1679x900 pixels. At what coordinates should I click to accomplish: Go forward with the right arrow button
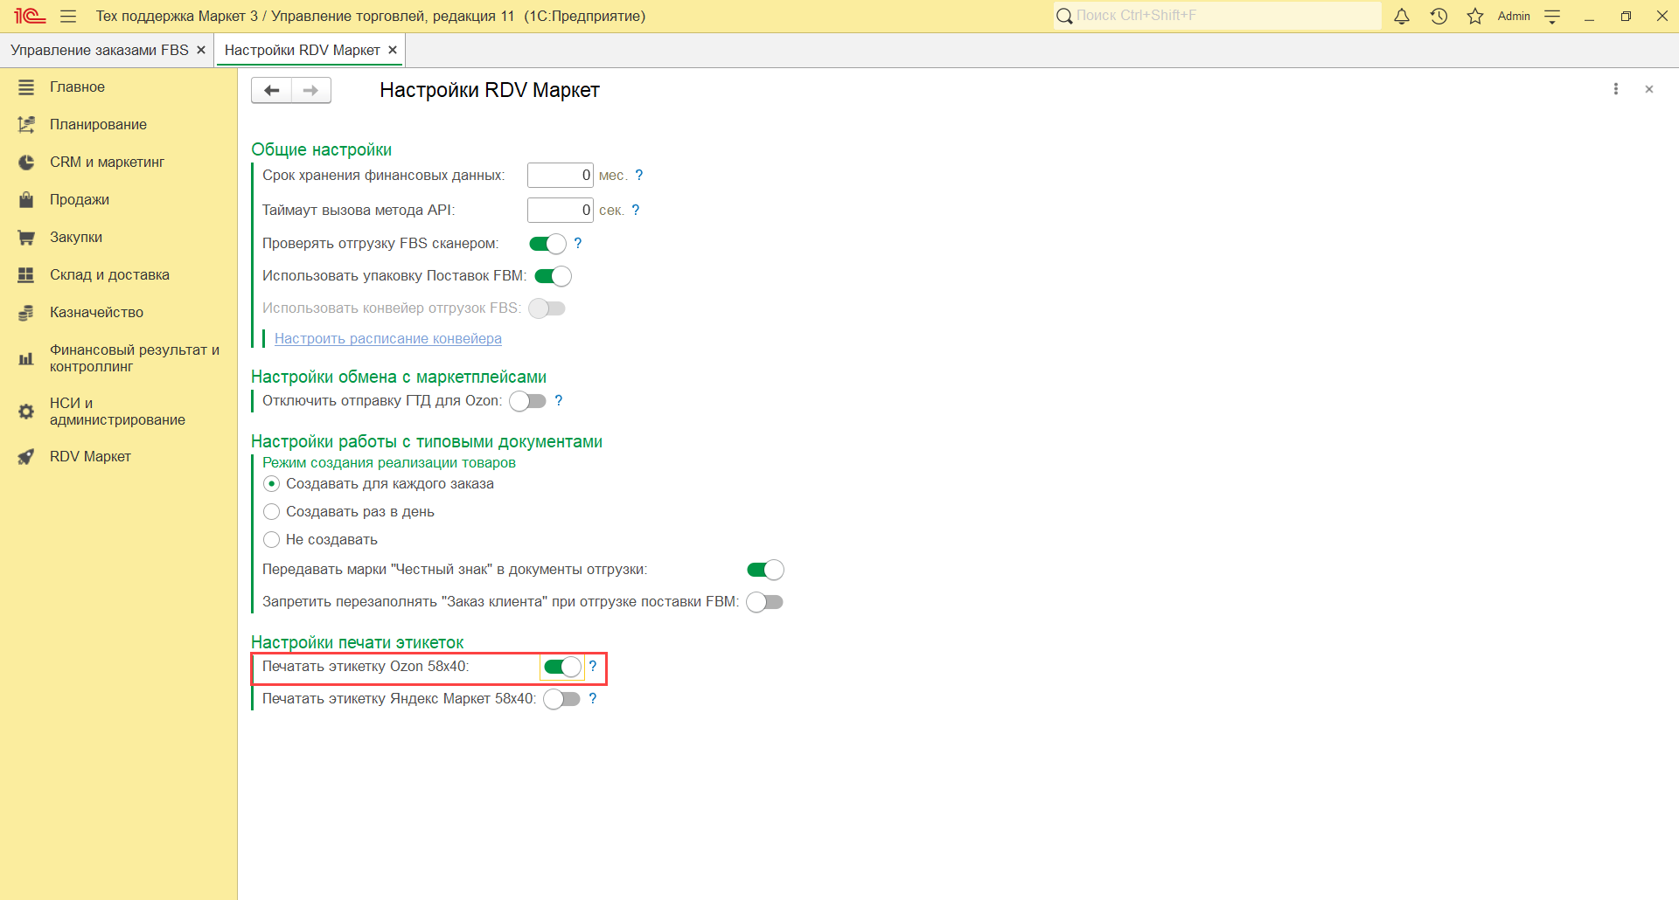click(x=311, y=90)
